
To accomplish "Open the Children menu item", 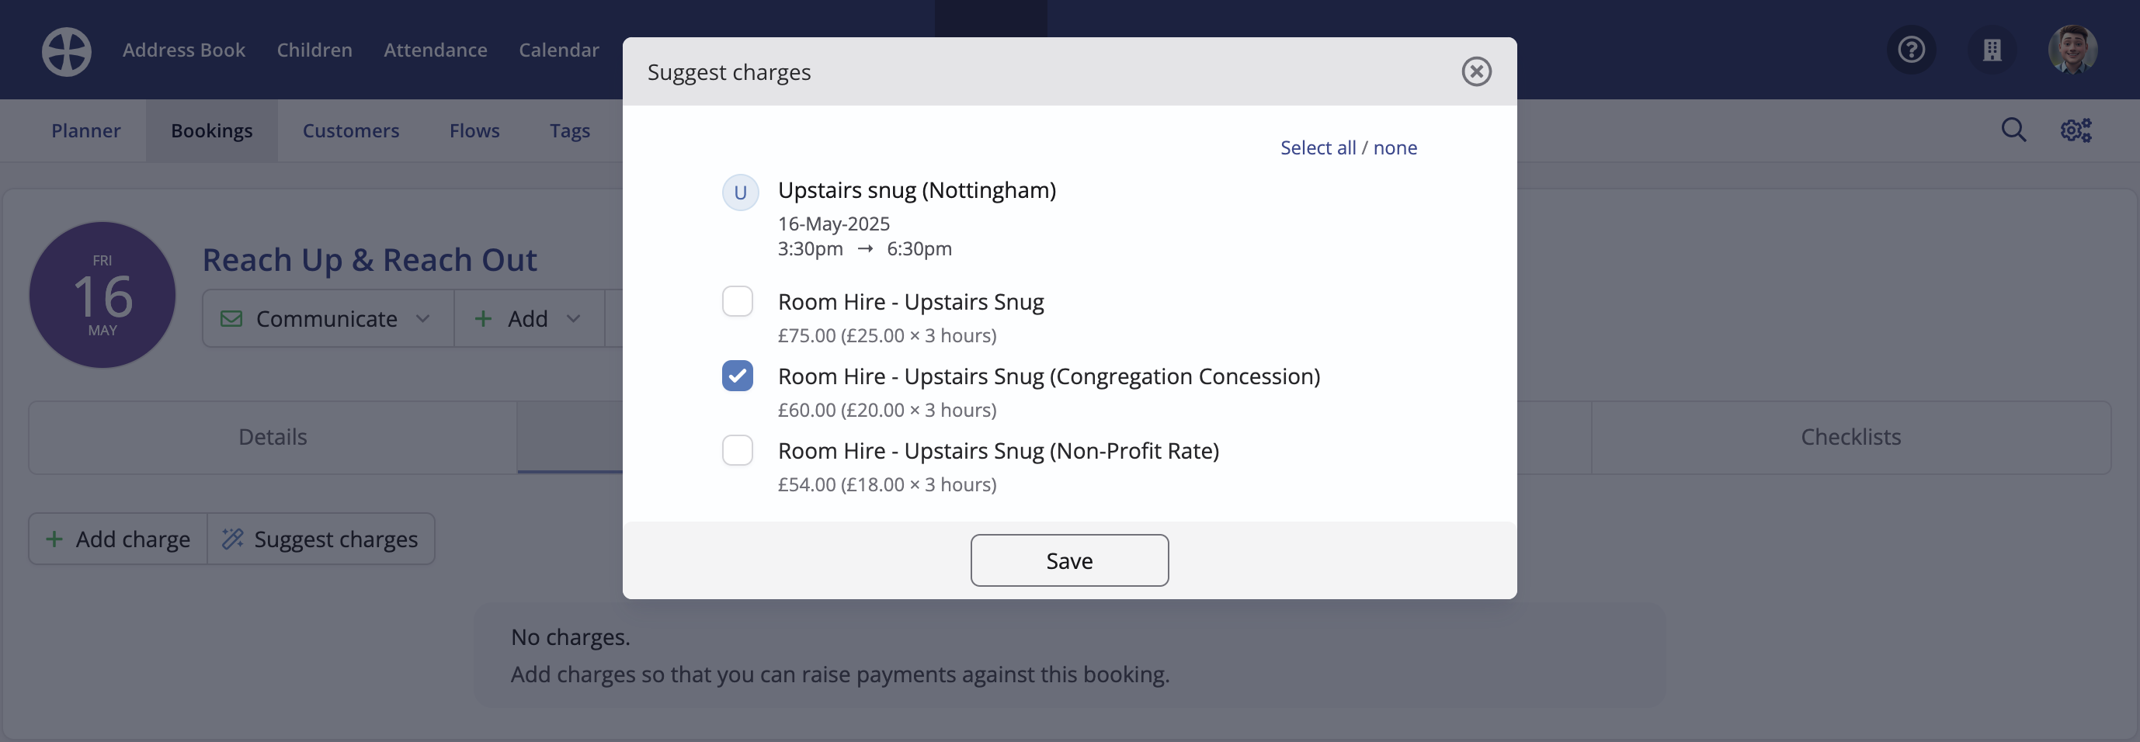I will click(314, 50).
